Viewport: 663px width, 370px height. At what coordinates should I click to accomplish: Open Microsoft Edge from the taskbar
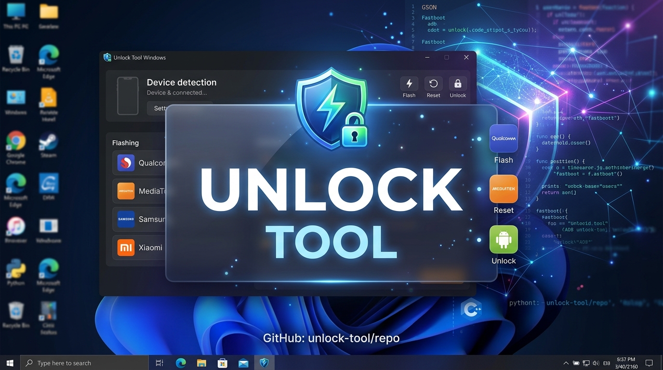181,363
